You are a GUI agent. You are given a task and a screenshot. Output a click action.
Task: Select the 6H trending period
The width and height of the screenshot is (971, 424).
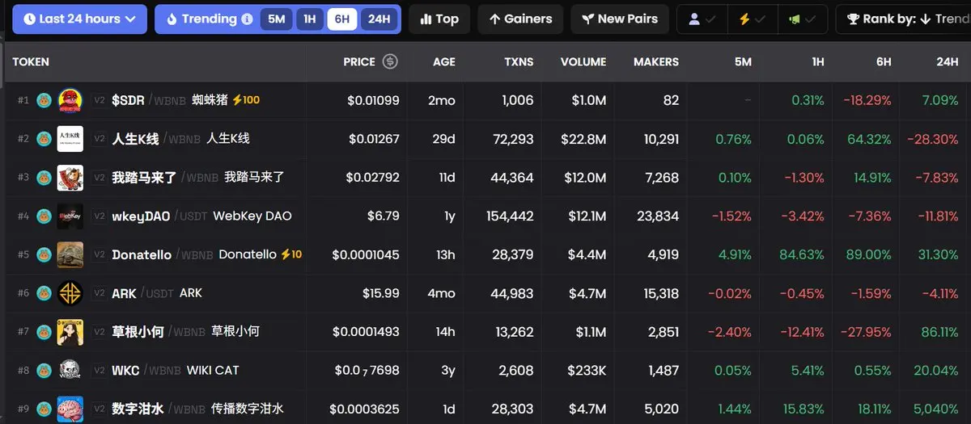point(342,19)
